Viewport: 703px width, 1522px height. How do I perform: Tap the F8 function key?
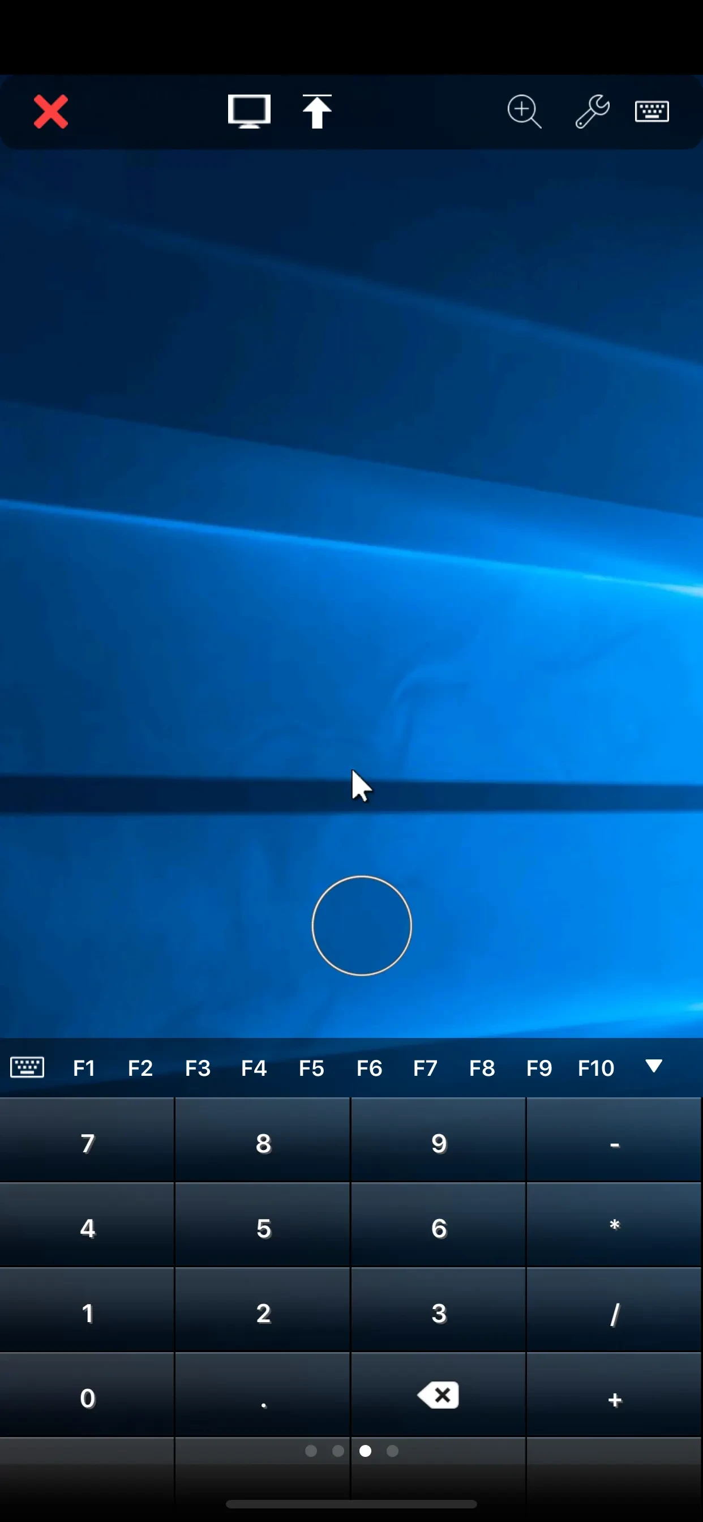click(x=482, y=1068)
